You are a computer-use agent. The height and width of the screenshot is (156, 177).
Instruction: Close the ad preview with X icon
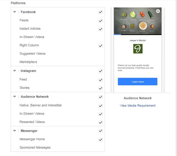pyautogui.click(x=158, y=11)
